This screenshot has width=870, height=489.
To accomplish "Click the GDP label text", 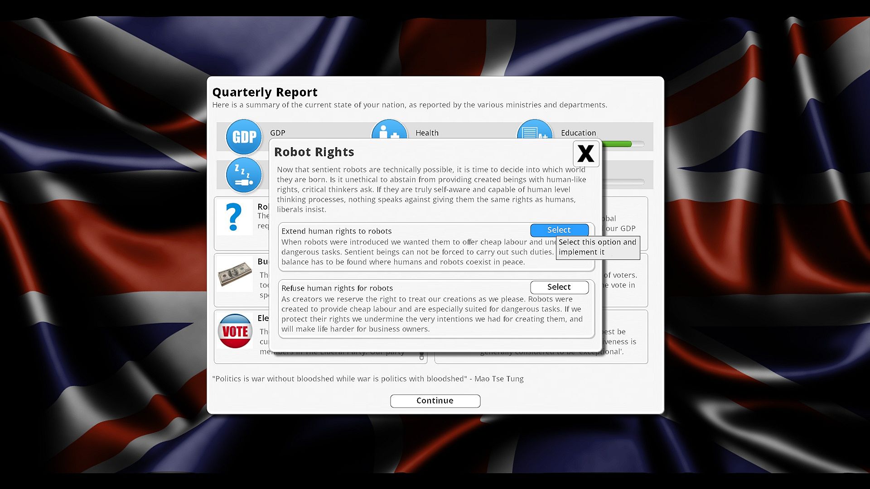I will point(277,133).
